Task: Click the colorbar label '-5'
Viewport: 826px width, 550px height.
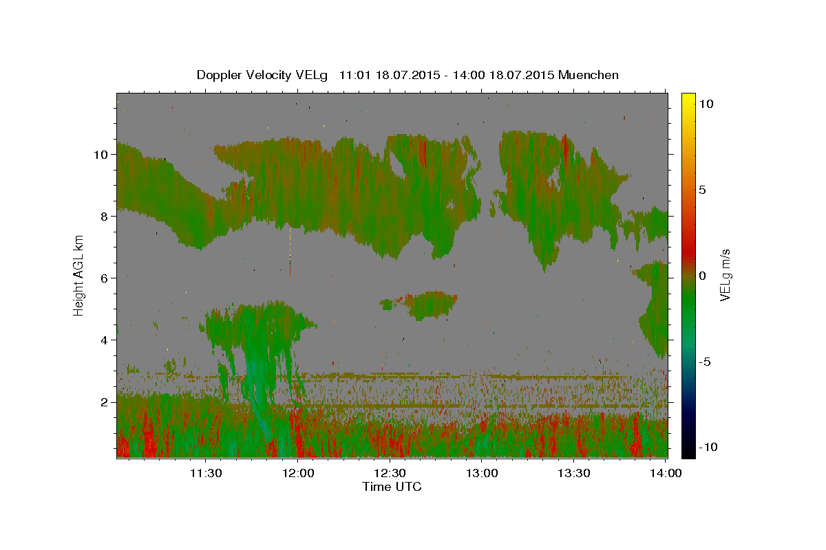Action: pyautogui.click(x=706, y=361)
